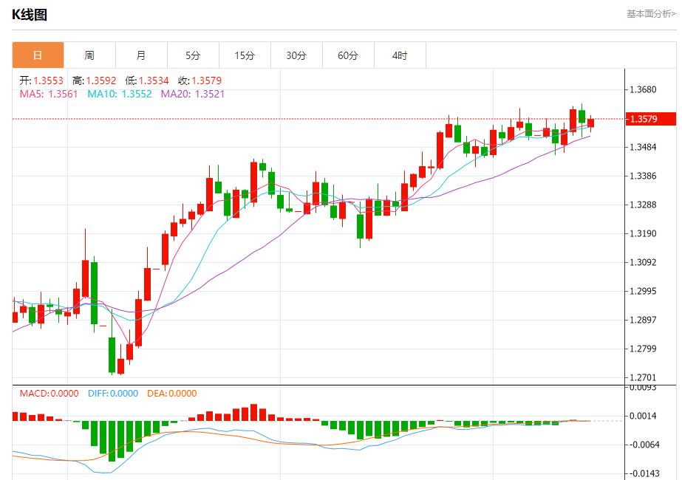Switch to the 4时 tab
This screenshot has height=480, width=682.
[400, 55]
